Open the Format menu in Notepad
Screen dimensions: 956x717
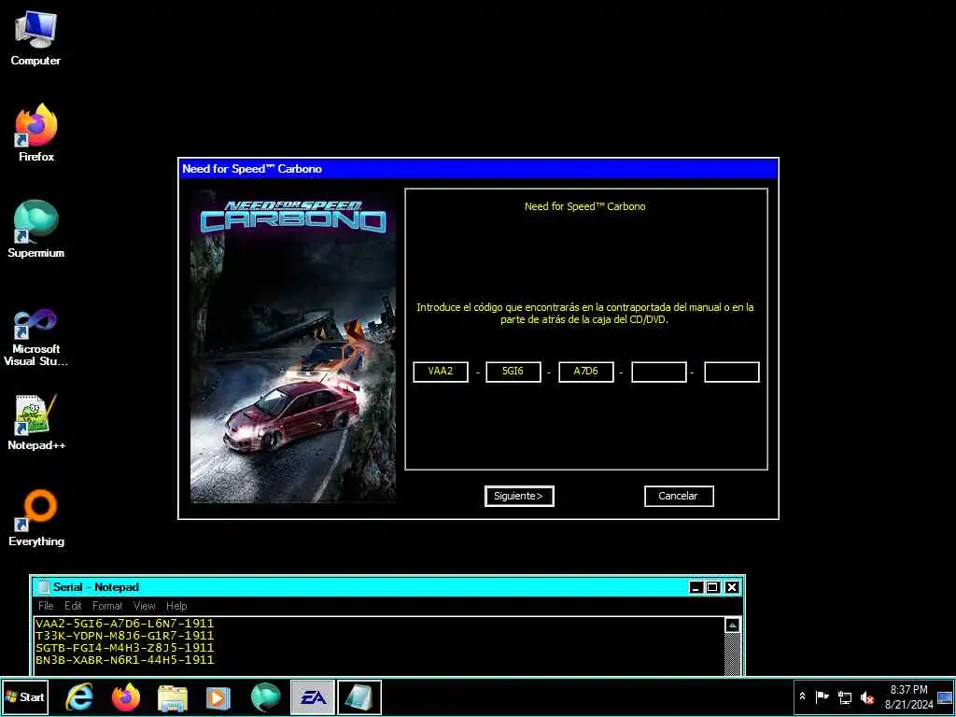[x=107, y=605]
